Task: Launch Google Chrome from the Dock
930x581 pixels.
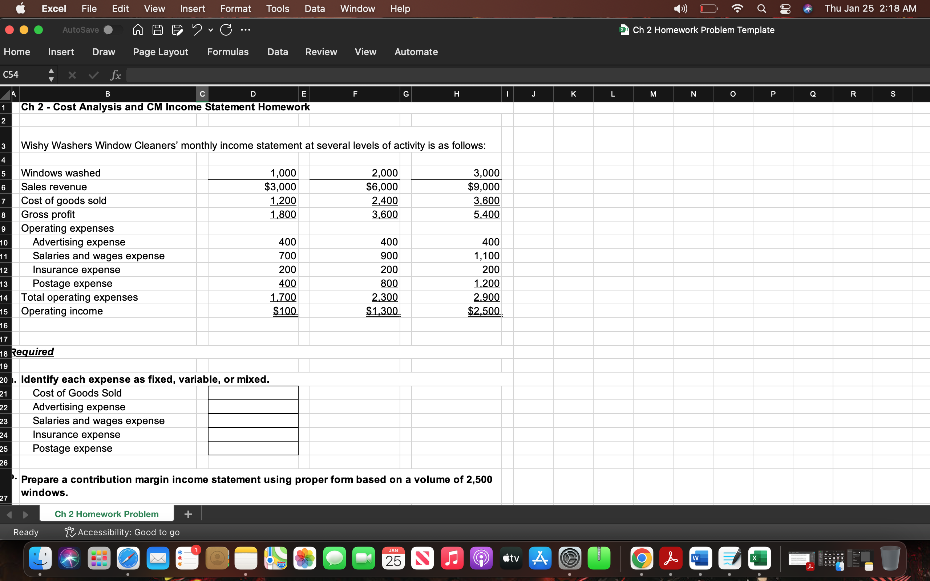Action: (642, 558)
